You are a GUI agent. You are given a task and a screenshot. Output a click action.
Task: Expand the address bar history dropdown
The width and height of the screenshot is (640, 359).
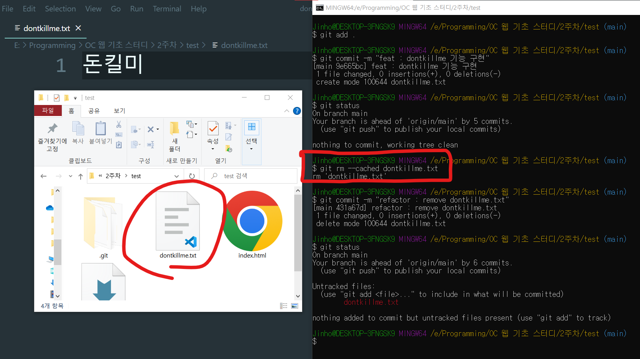pyautogui.click(x=177, y=176)
